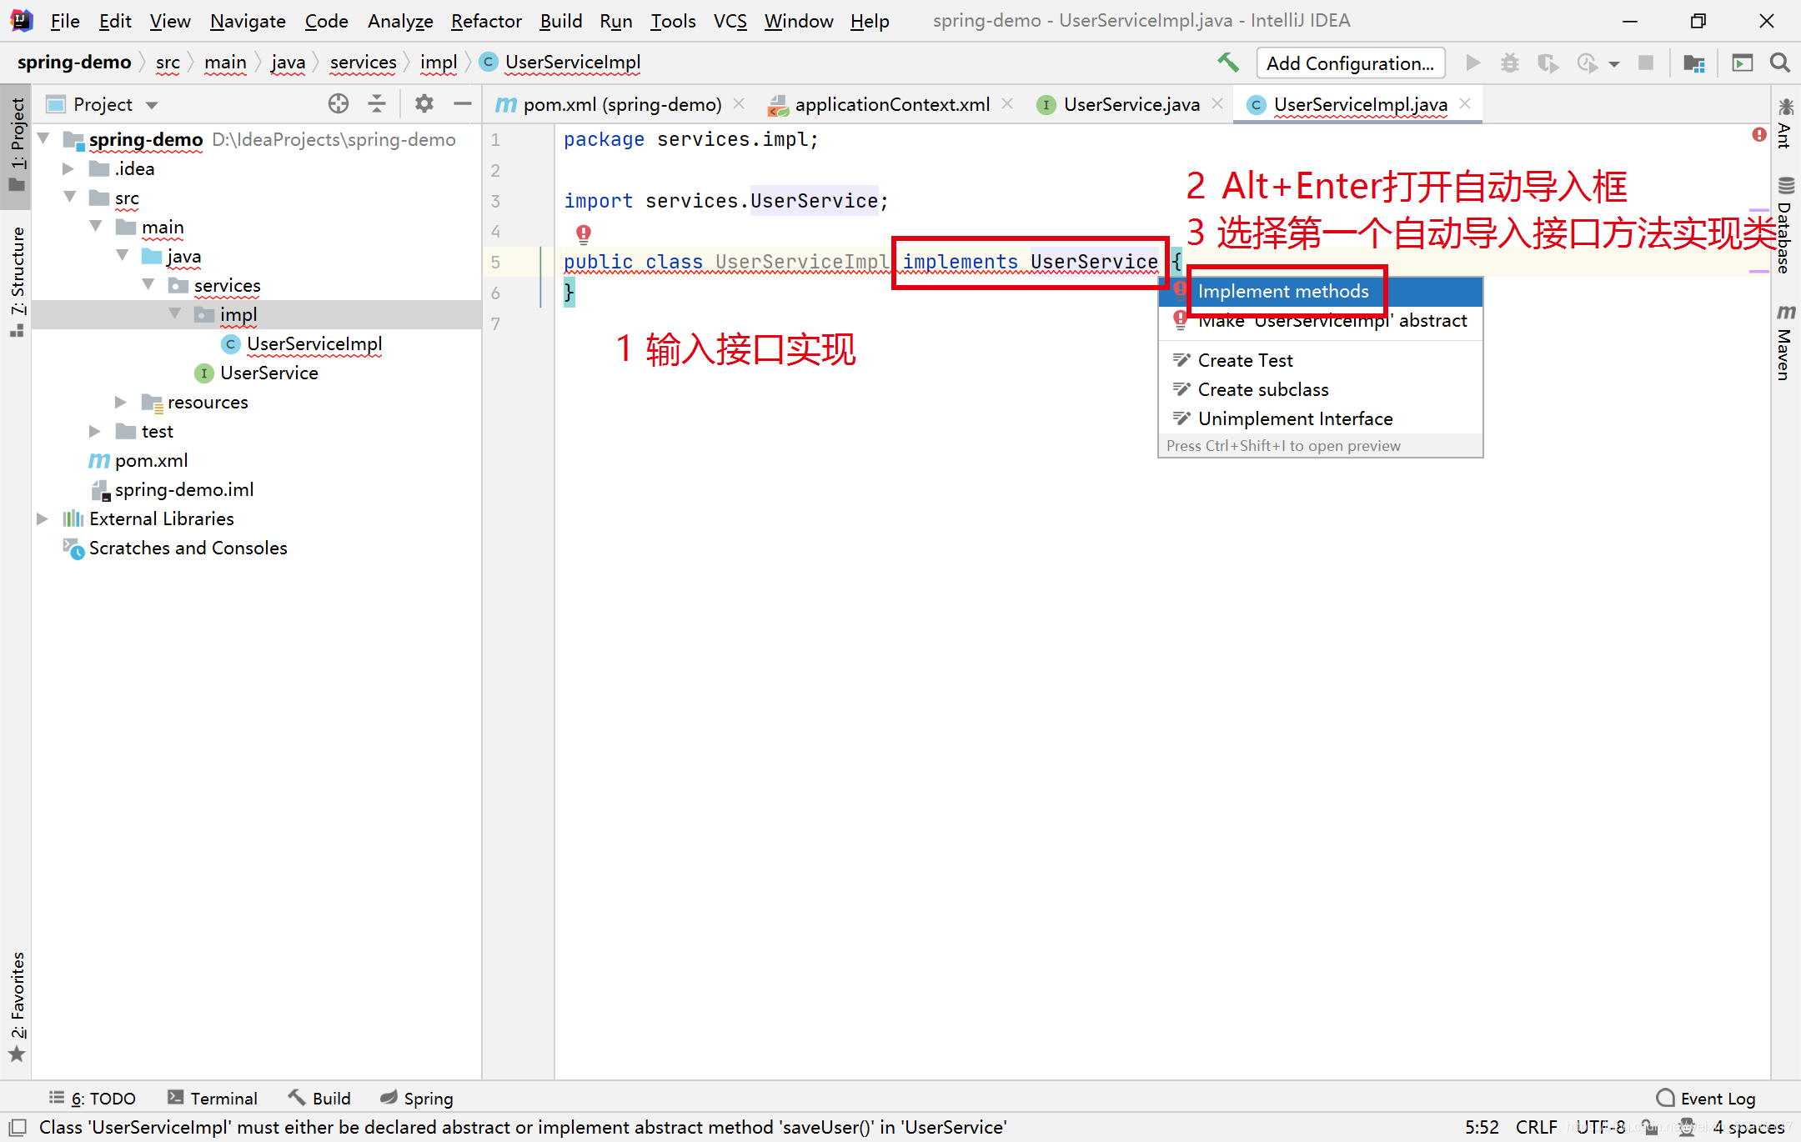The height and width of the screenshot is (1142, 1801).
Task: Toggle the Structure tool window
Action: click(x=18, y=279)
